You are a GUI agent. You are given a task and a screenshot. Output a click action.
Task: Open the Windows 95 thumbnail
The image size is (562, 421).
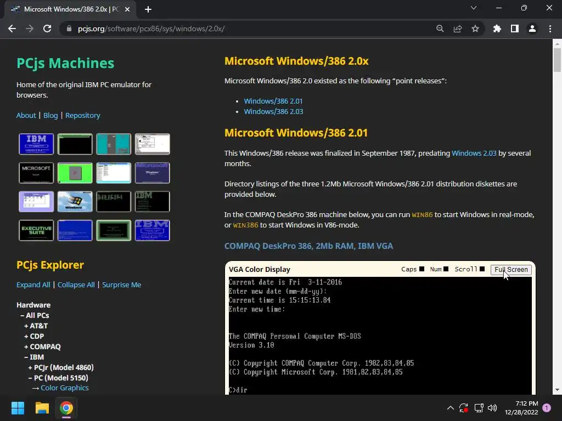[75, 201]
